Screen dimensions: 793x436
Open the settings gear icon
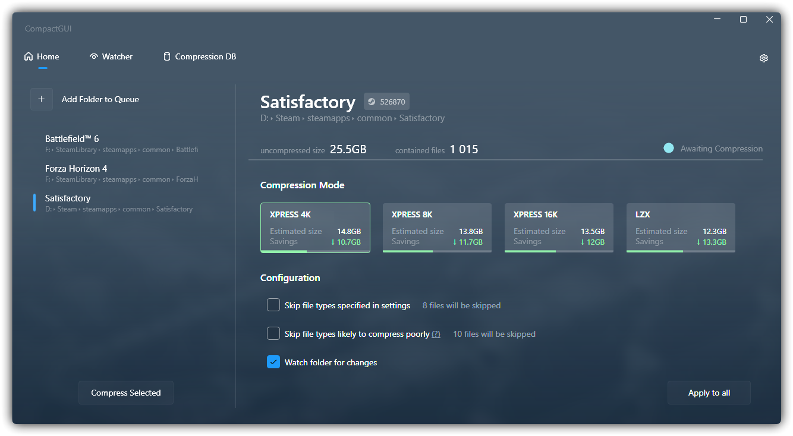point(764,58)
